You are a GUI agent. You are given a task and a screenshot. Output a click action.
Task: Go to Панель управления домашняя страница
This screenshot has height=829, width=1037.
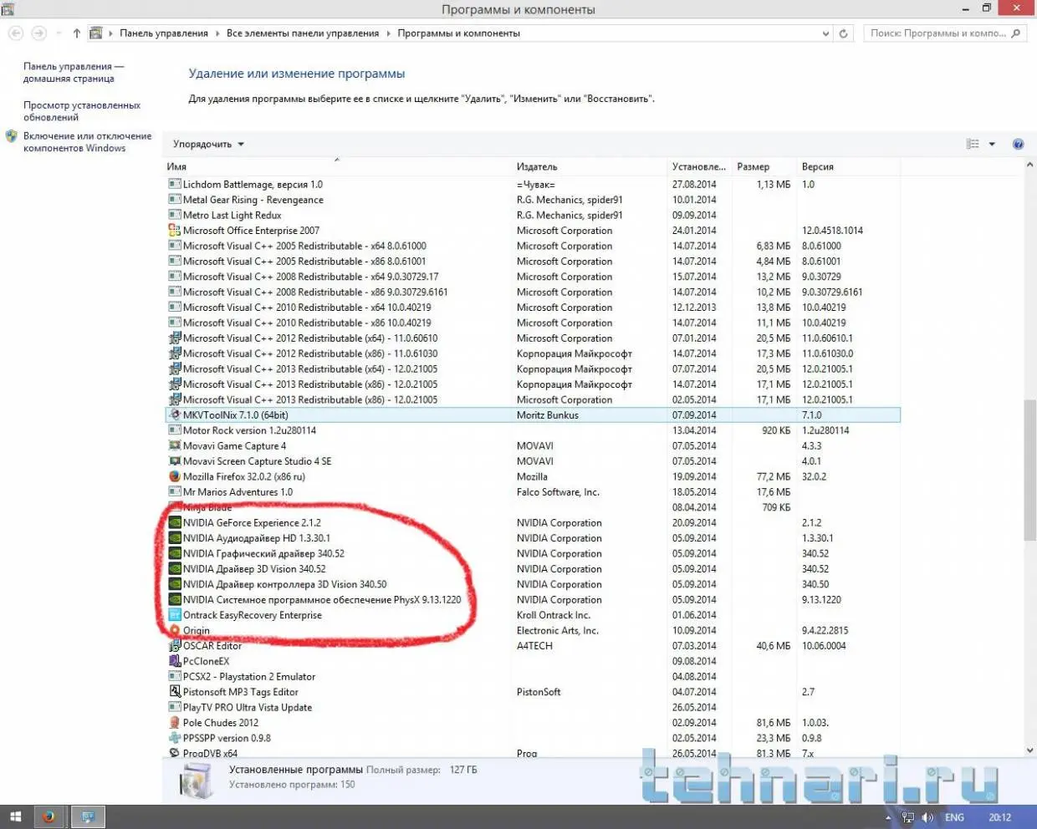(73, 73)
